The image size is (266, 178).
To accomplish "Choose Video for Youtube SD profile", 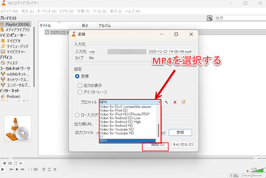I will [117, 129].
